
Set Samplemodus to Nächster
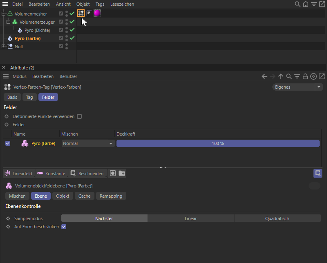click(104, 218)
